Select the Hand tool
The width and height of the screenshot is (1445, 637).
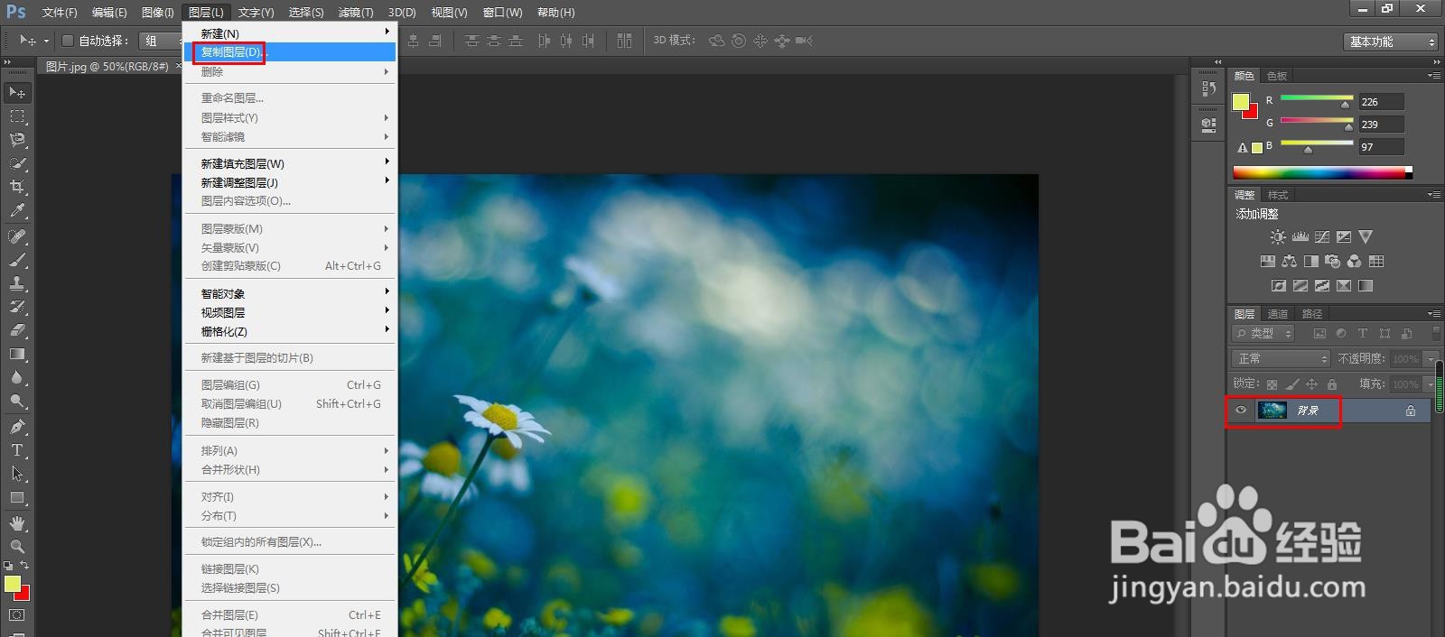(17, 523)
